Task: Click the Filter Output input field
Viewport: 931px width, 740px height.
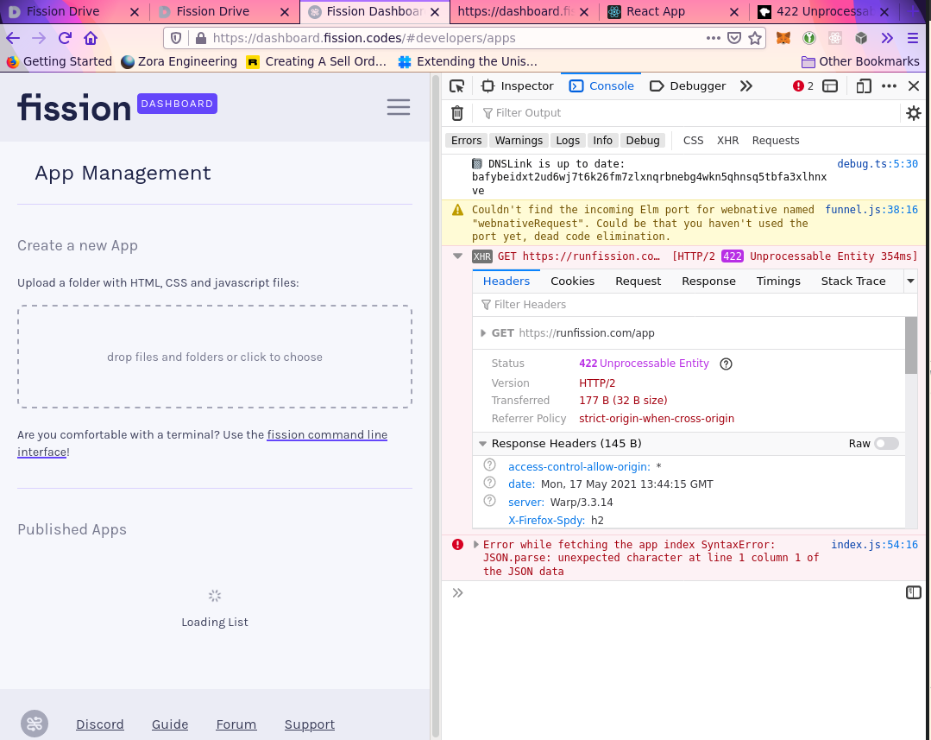Action: [688, 113]
